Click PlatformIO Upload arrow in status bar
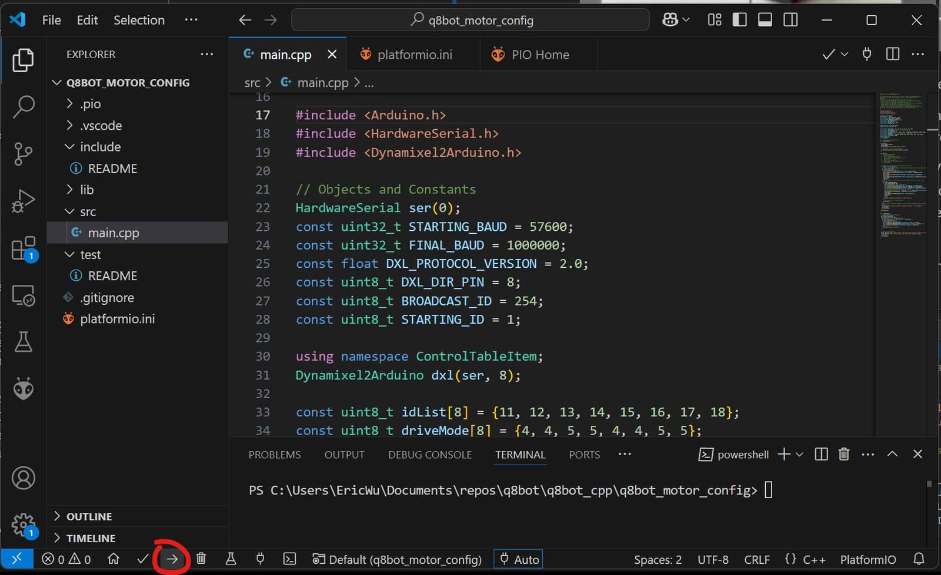The image size is (941, 575). coord(172,559)
